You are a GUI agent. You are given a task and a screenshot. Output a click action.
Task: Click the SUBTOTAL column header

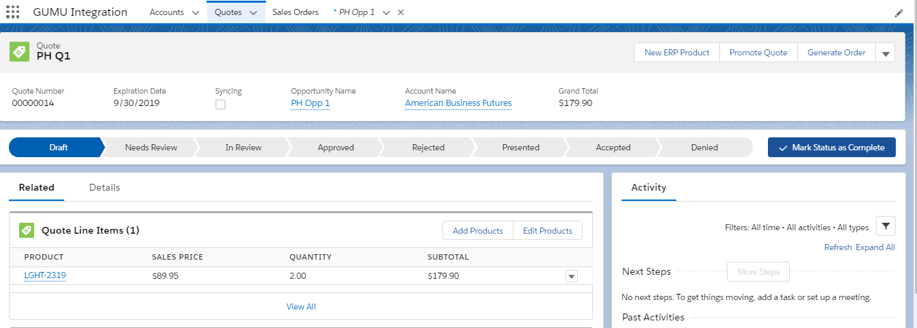448,257
